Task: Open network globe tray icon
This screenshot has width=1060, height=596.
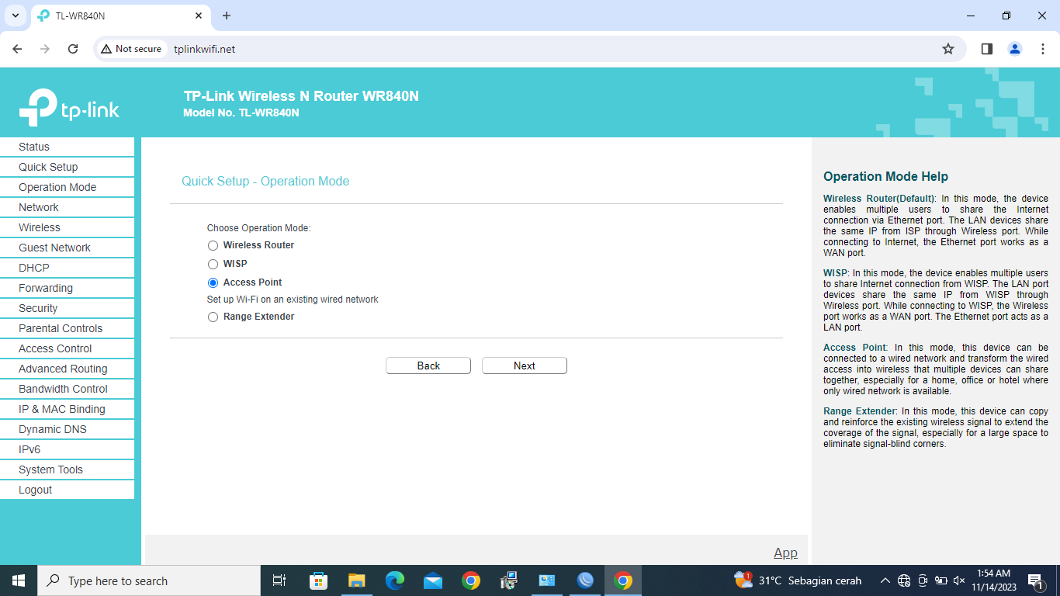Action: point(904,580)
